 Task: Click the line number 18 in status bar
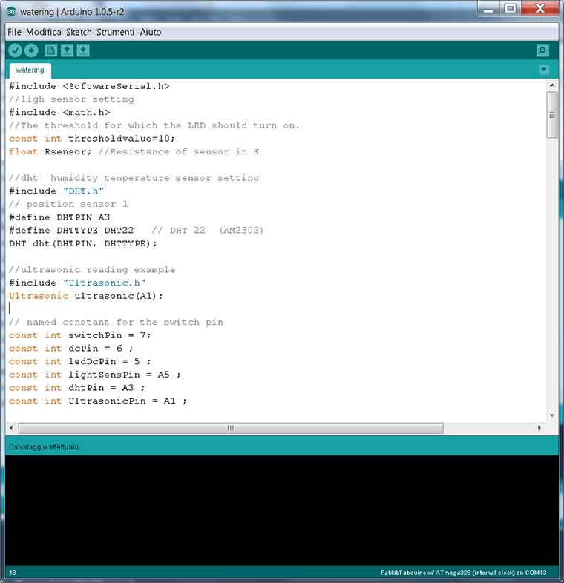pos(13,573)
